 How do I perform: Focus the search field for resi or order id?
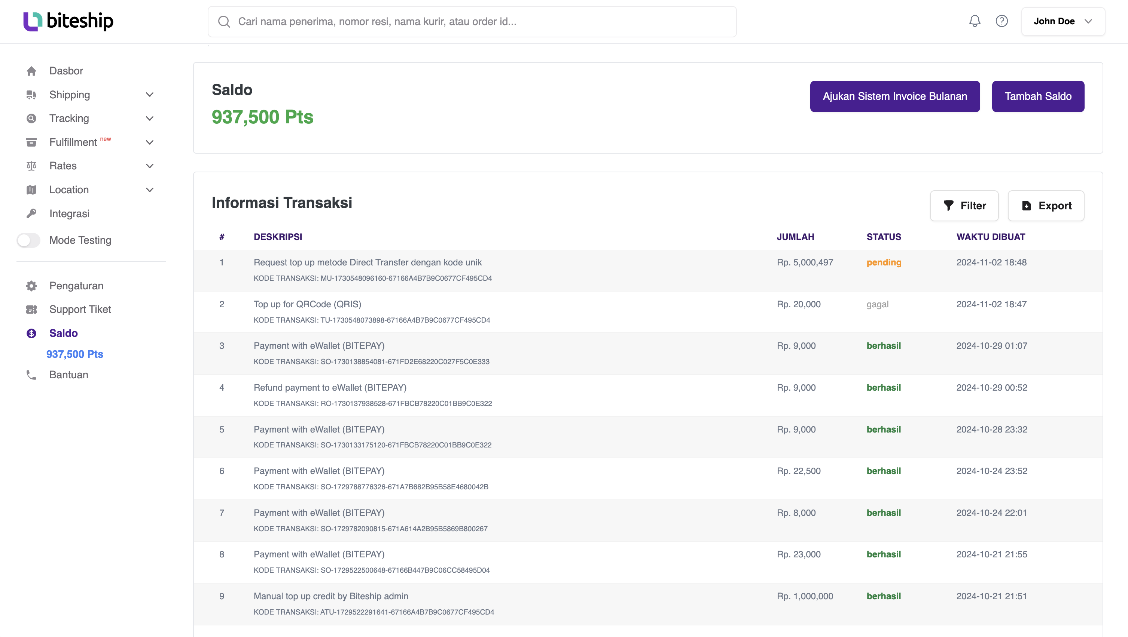pyautogui.click(x=472, y=21)
